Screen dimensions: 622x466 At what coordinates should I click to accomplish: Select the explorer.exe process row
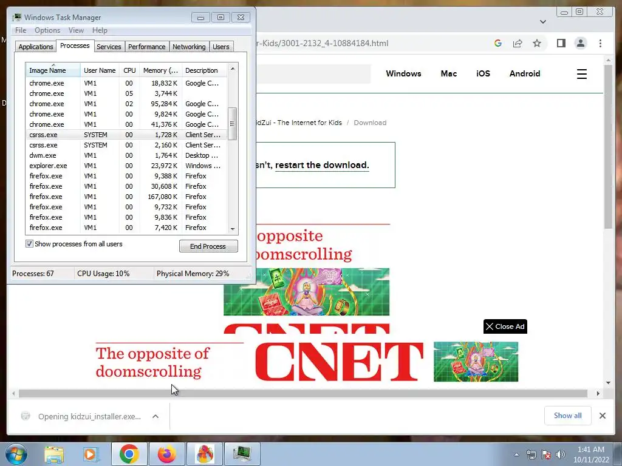126,166
